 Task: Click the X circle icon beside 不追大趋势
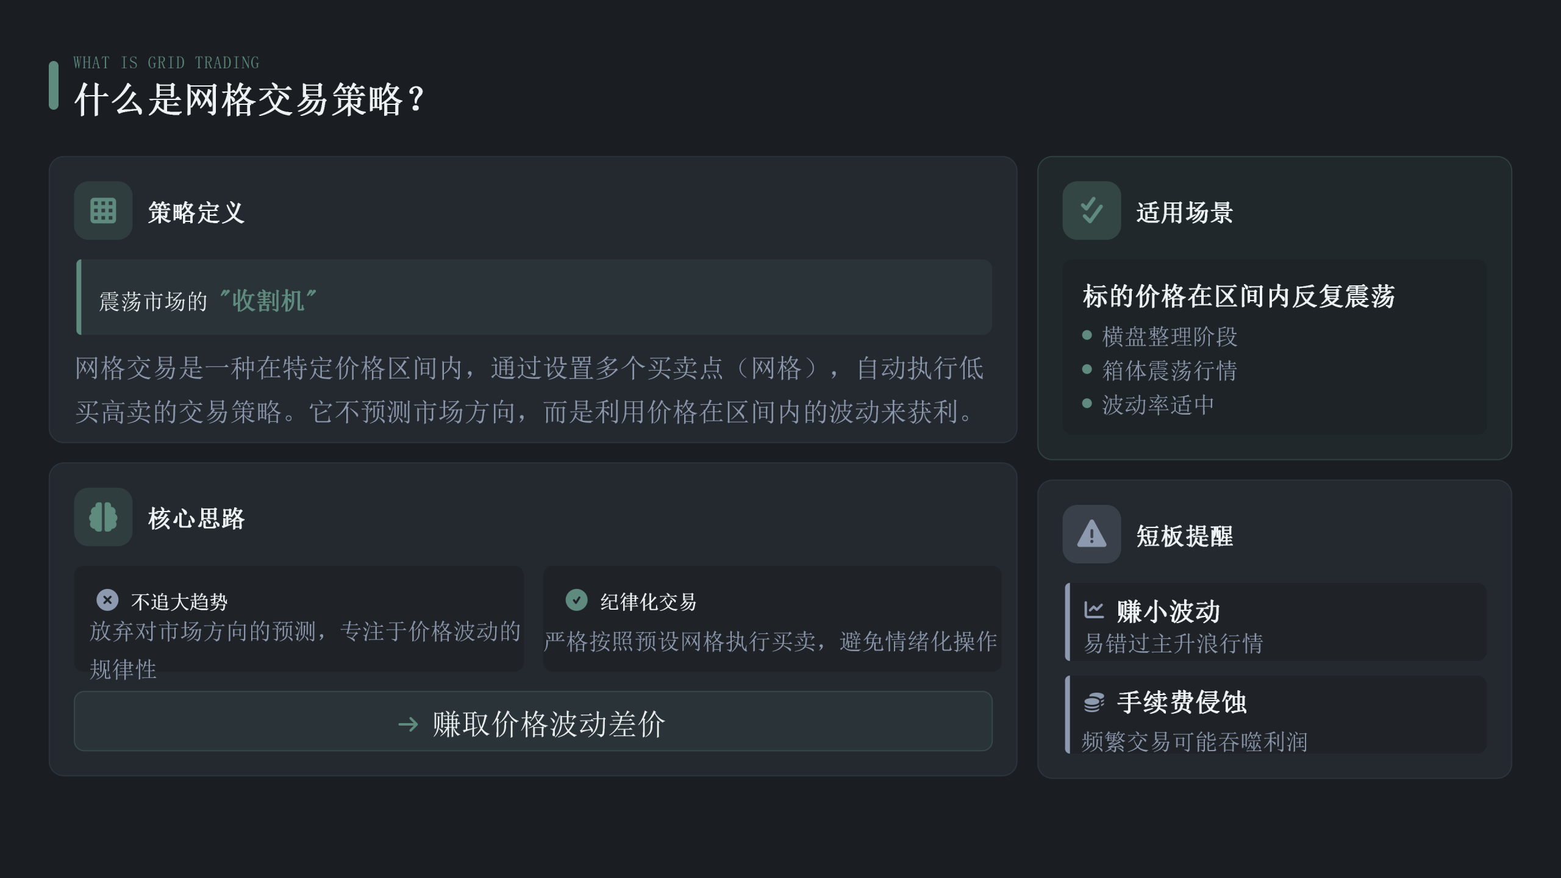(107, 600)
